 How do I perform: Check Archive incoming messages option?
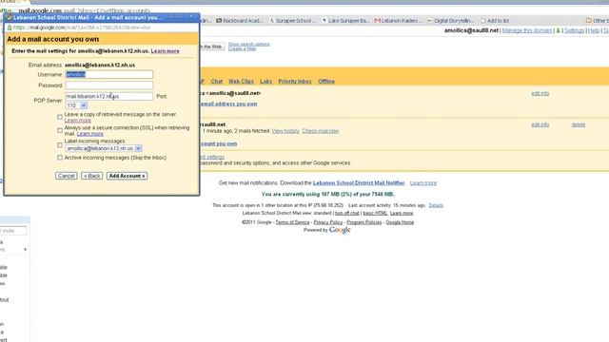pyautogui.click(x=60, y=158)
